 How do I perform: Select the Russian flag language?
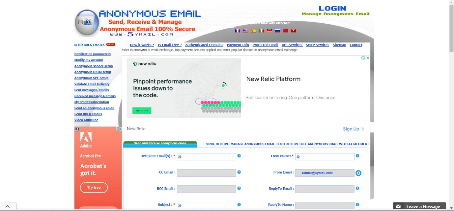tap(277, 31)
